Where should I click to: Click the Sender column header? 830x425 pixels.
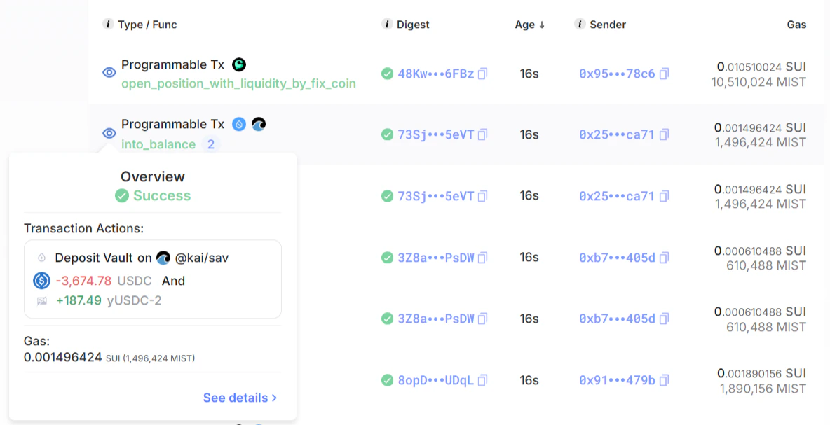click(x=608, y=25)
